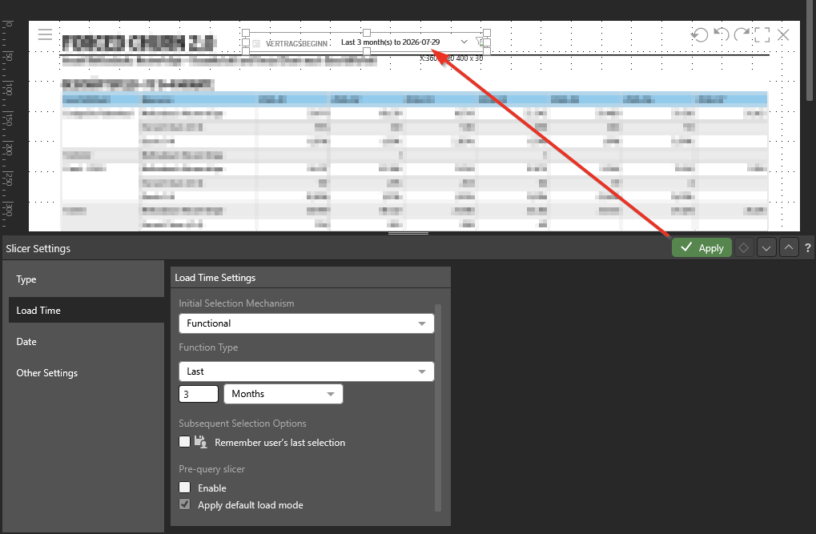Toggle Apply default load mode checkbox
Image resolution: width=816 pixels, height=534 pixels.
(x=185, y=504)
